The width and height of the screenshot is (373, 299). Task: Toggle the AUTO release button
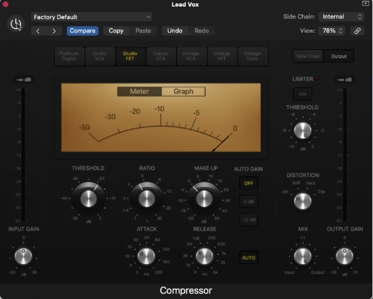coord(249,257)
